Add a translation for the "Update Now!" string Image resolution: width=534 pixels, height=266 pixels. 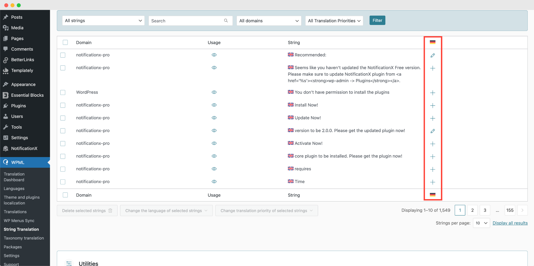pos(433,118)
